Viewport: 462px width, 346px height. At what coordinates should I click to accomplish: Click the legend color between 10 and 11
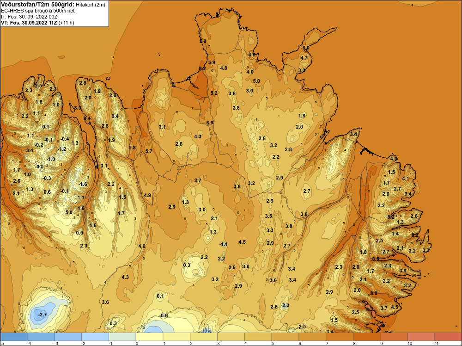[421, 337]
